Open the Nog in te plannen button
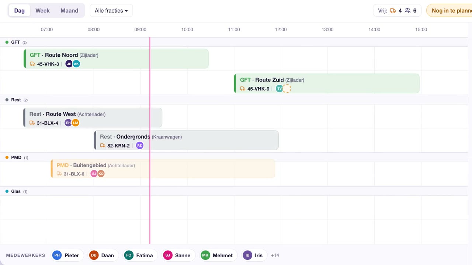Viewport: 472px width, 265px height. 449,11
